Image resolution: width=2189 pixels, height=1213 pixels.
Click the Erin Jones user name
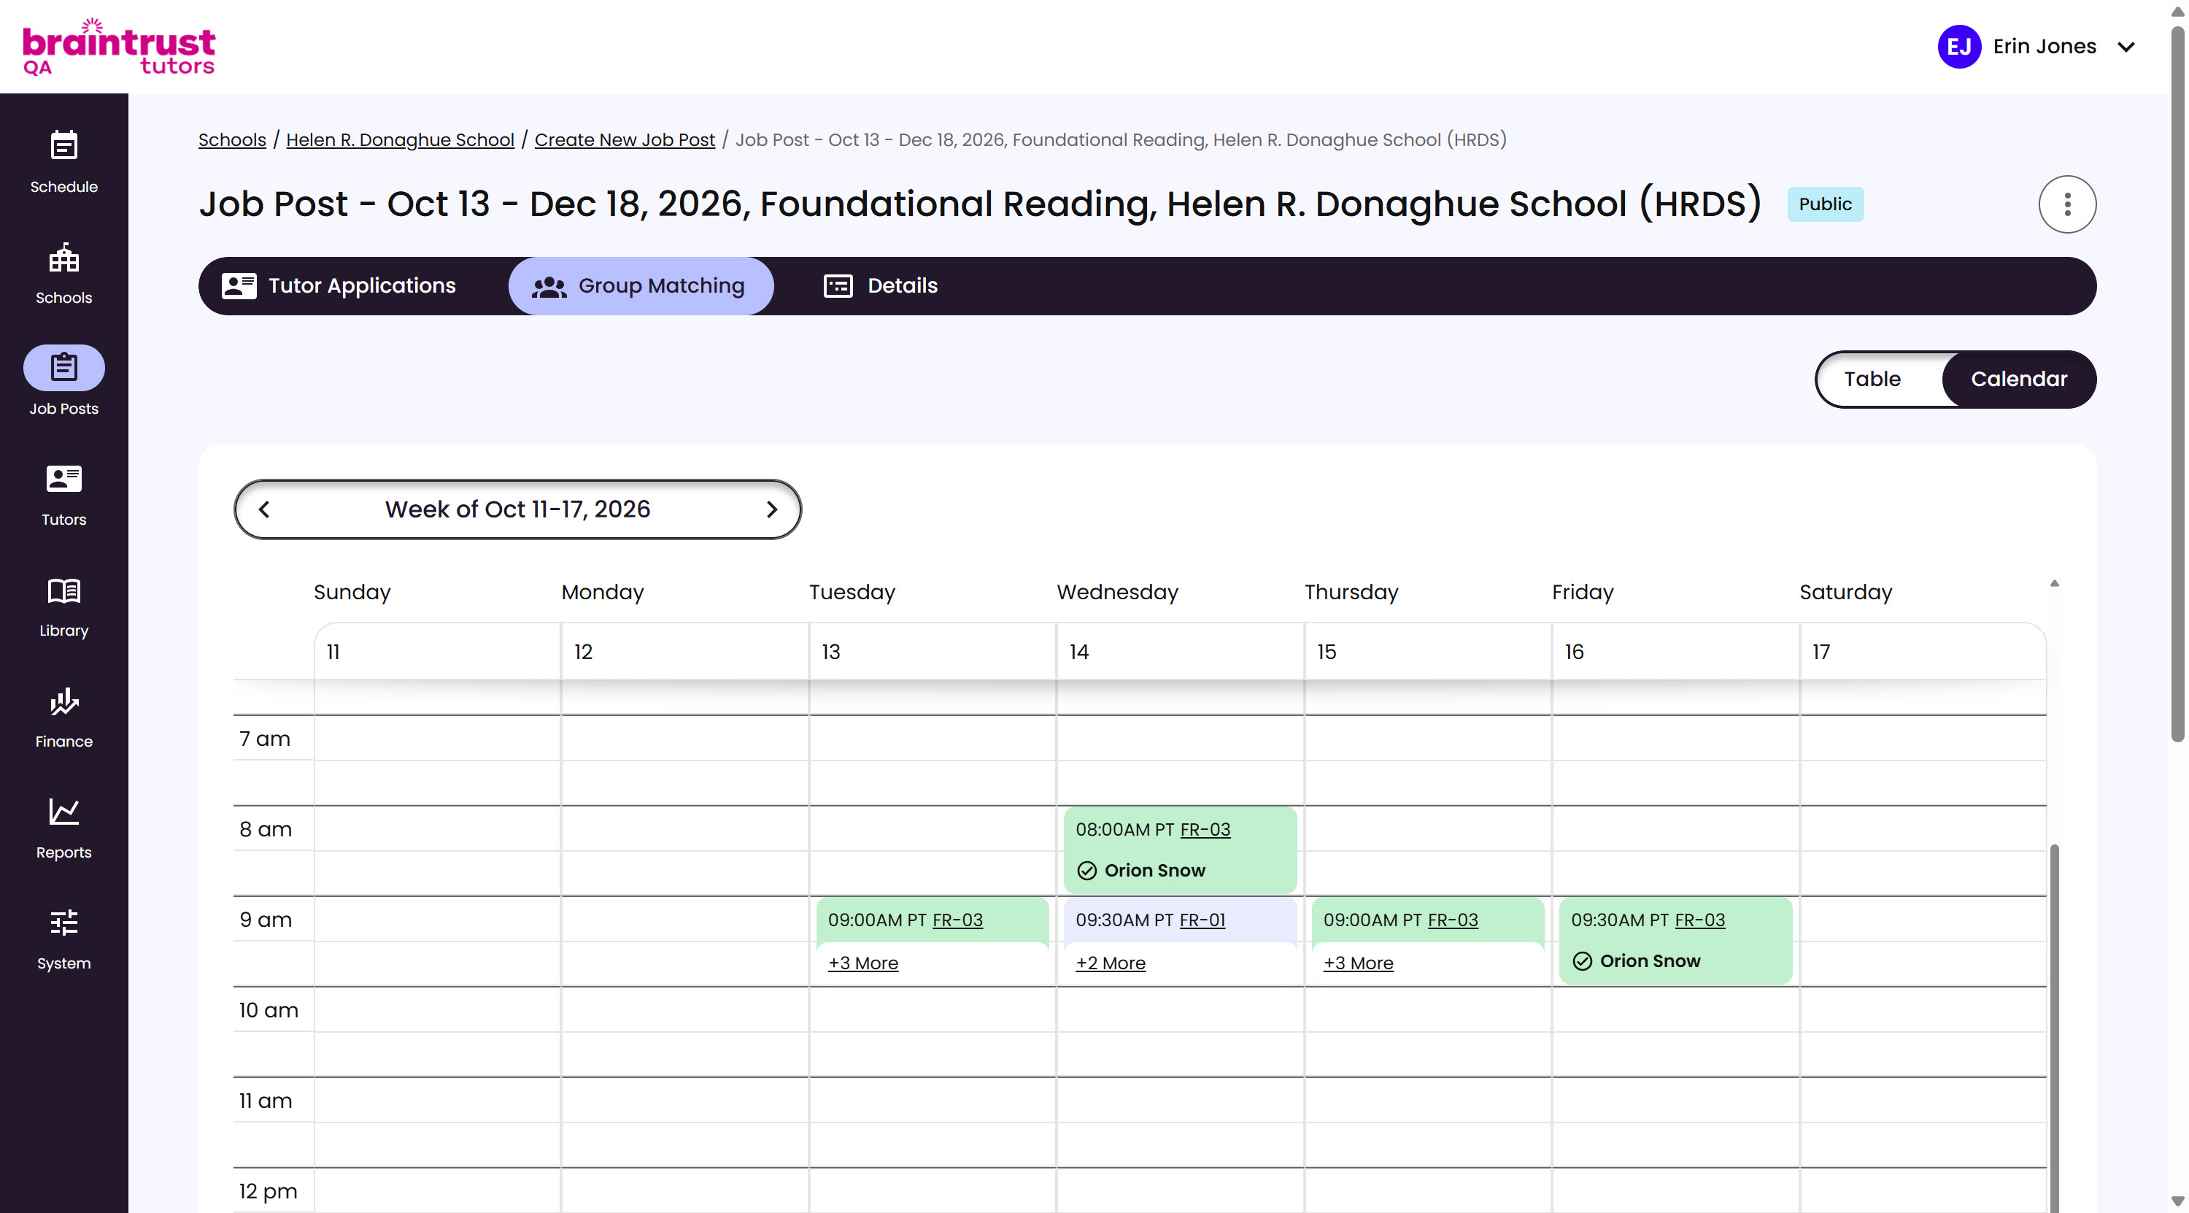pyautogui.click(x=2045, y=47)
